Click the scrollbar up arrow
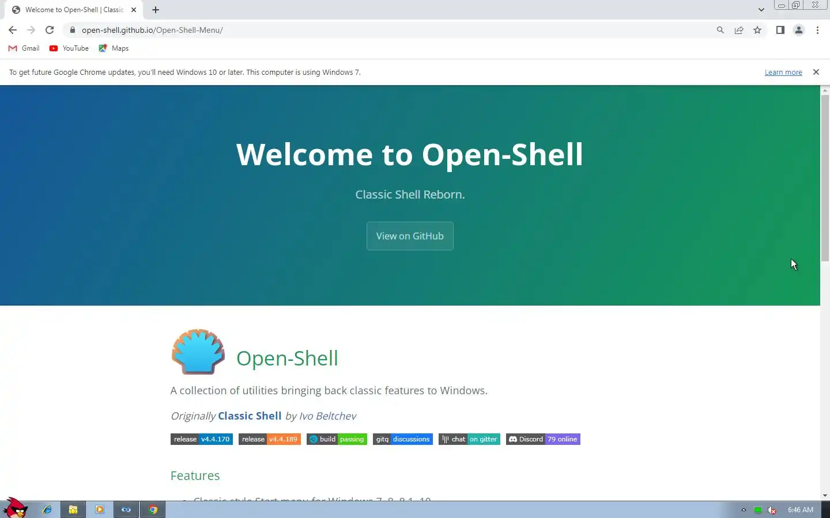The width and height of the screenshot is (830, 518). pyautogui.click(x=825, y=90)
